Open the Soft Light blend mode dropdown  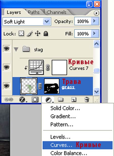27,21
